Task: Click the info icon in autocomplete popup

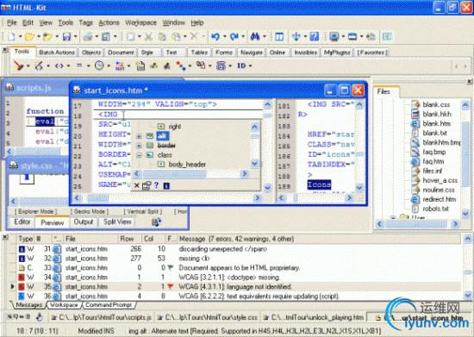Action: point(166,186)
